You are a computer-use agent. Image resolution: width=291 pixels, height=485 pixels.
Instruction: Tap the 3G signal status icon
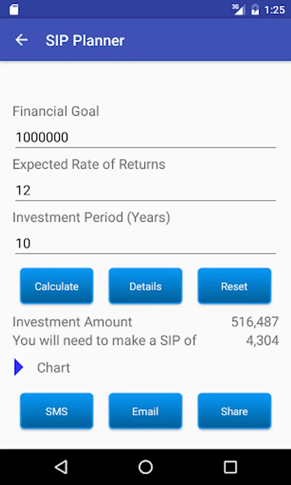tap(239, 9)
